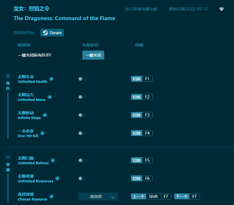Enable the Unlimited Health toggle
This screenshot has height=205, width=234.
[82, 79]
